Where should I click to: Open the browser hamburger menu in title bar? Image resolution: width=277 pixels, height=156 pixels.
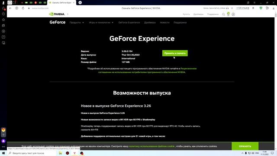(x=254, y=3)
